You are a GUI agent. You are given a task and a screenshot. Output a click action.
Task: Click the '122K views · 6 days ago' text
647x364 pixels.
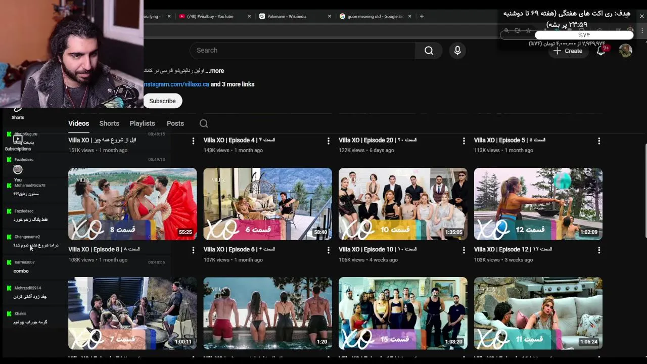[x=366, y=150]
